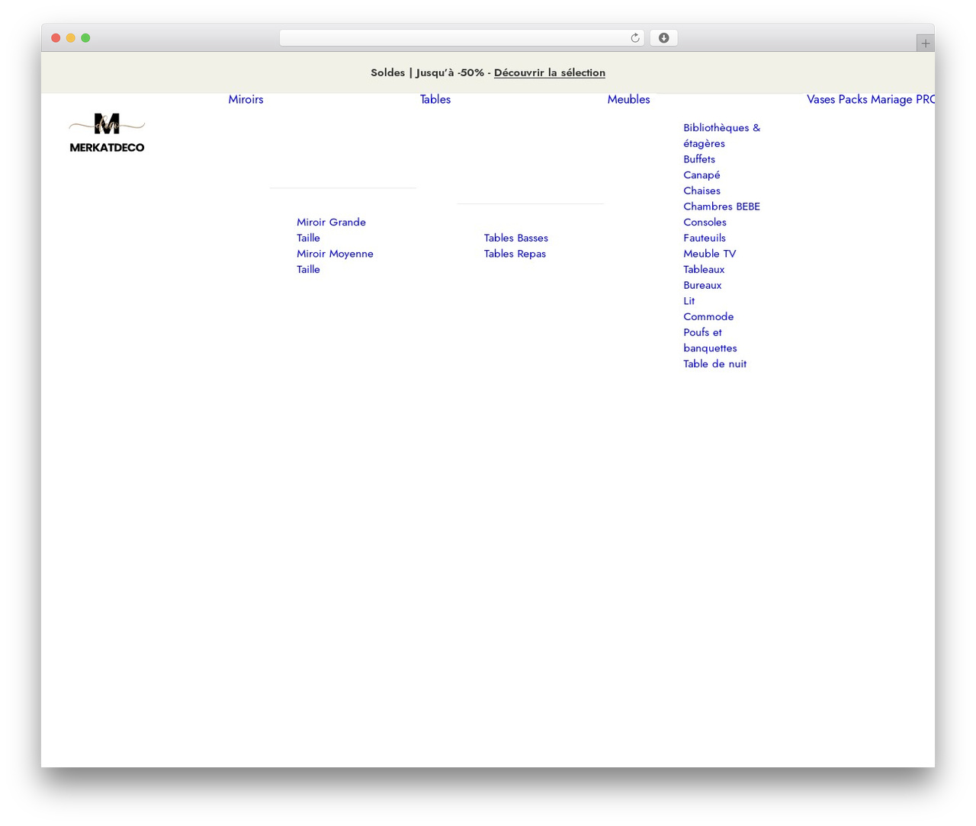Close the browser window
This screenshot has width=976, height=826.
coord(56,38)
